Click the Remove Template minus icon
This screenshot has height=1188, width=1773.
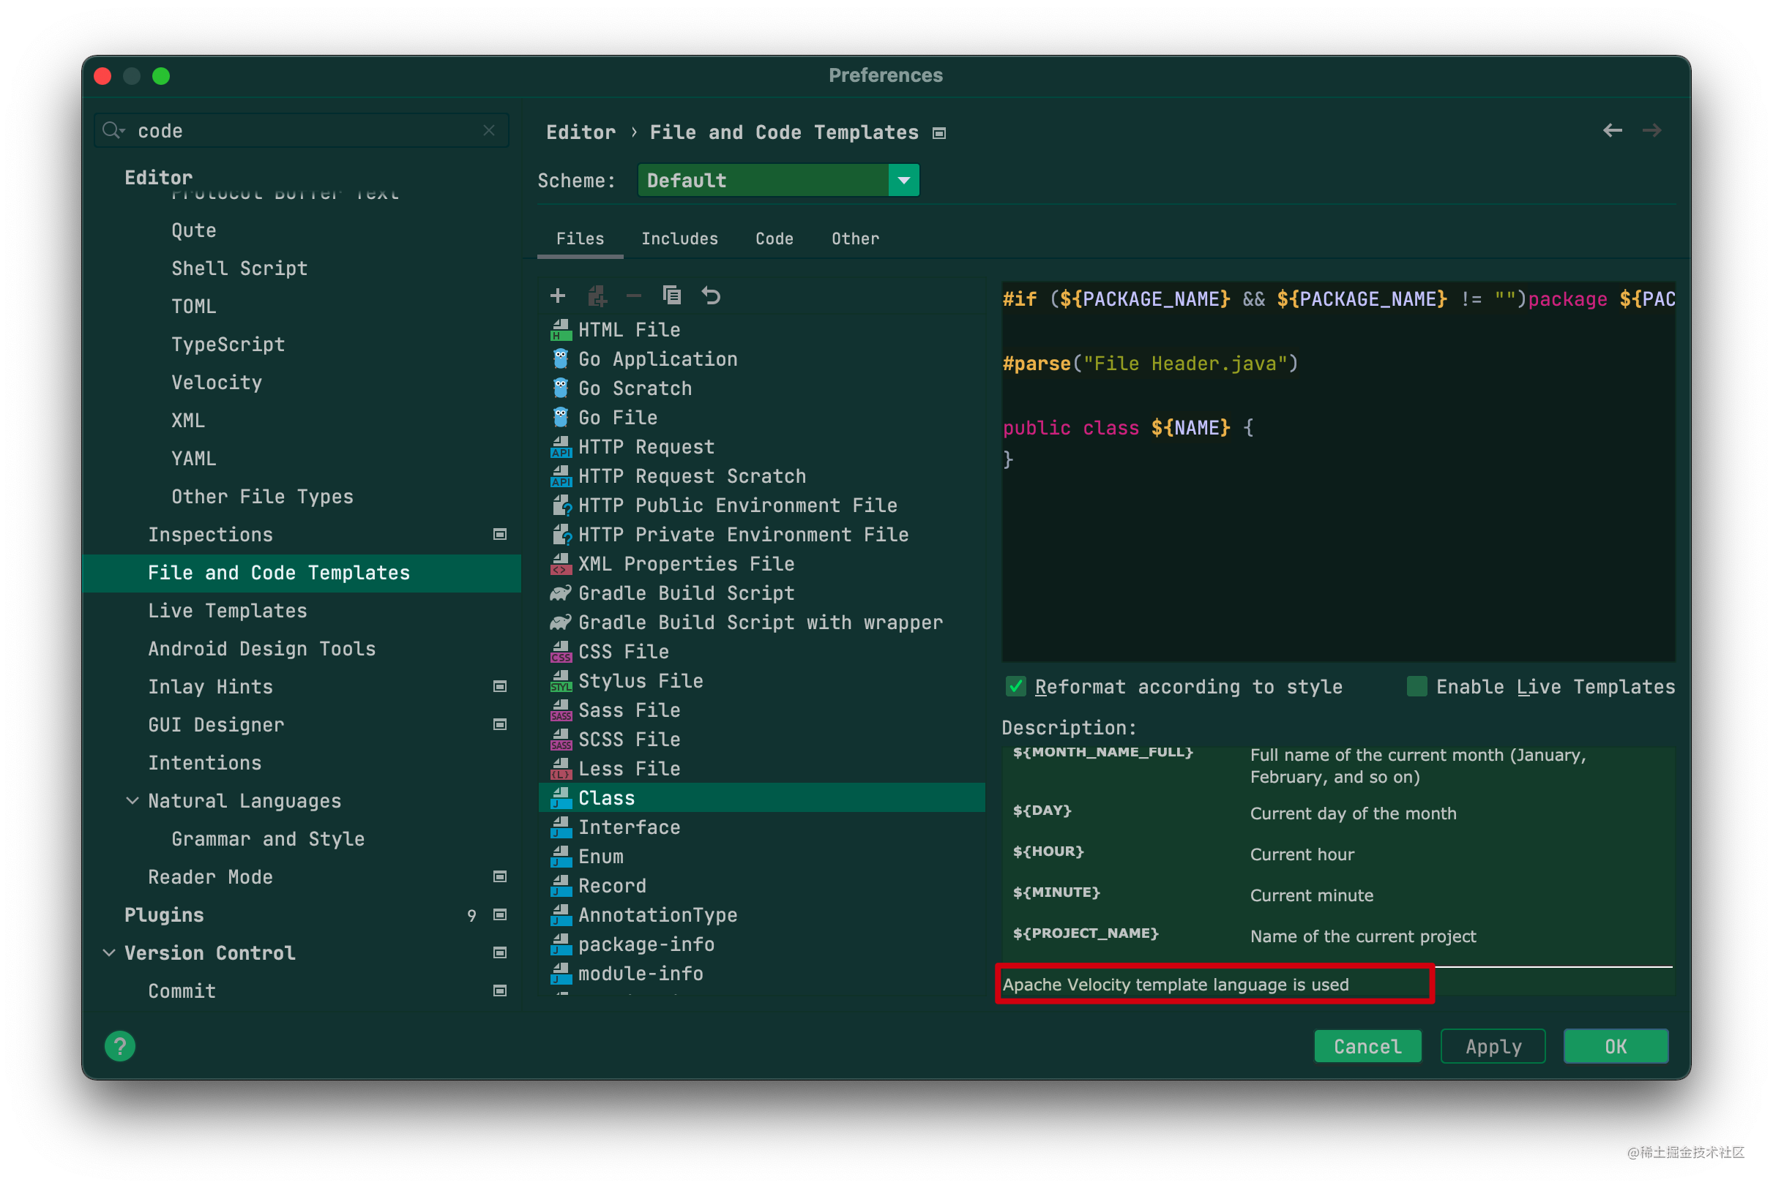634,296
